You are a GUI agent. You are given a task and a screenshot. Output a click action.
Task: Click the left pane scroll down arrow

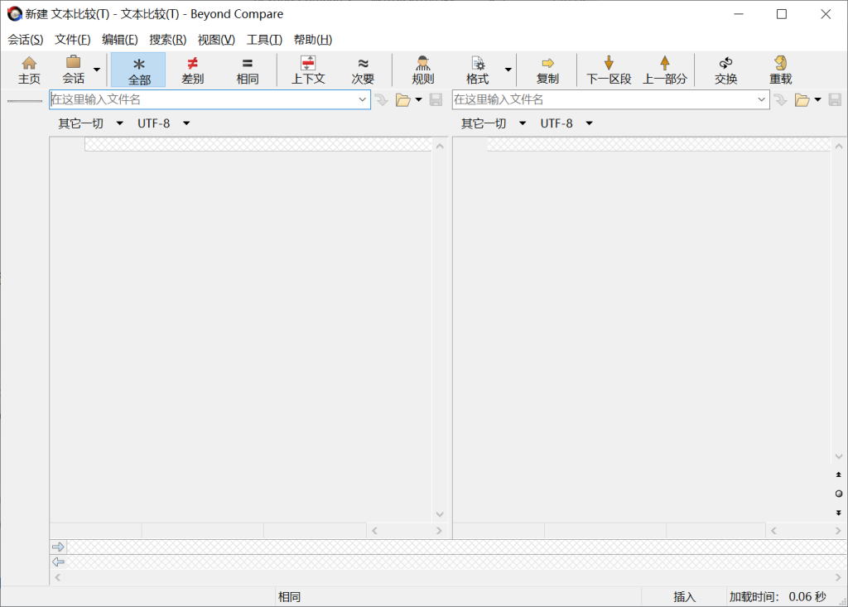point(441,514)
